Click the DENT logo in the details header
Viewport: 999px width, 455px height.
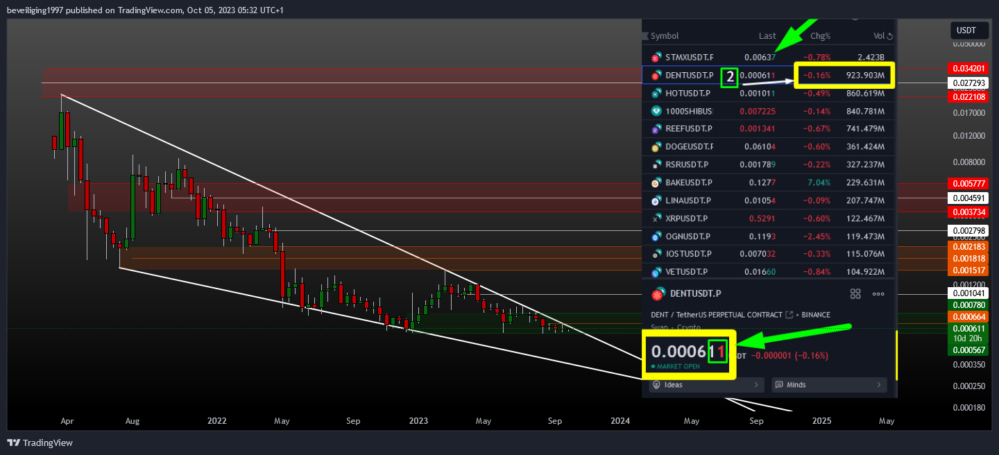[x=658, y=294]
